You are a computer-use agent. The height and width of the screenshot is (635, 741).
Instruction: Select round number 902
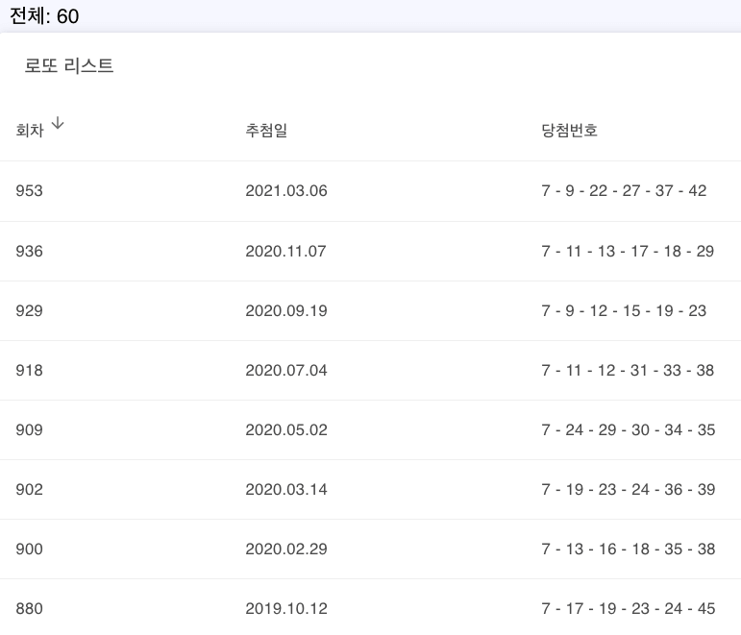pyautogui.click(x=29, y=489)
